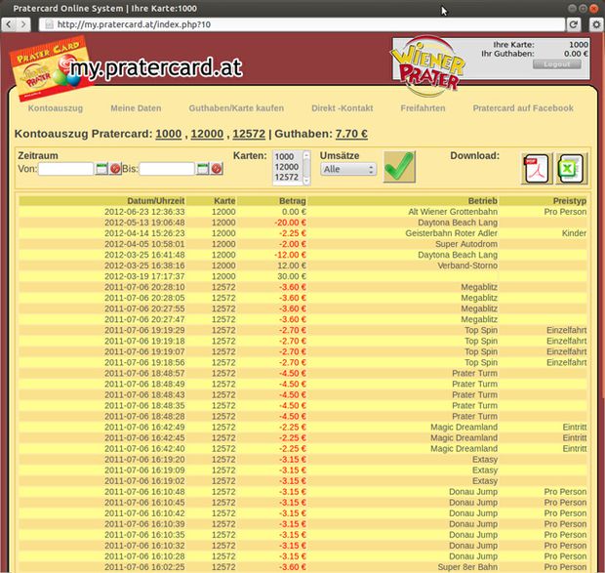
Task: Open the Umsätze dropdown showing Alle
Action: coord(348,169)
